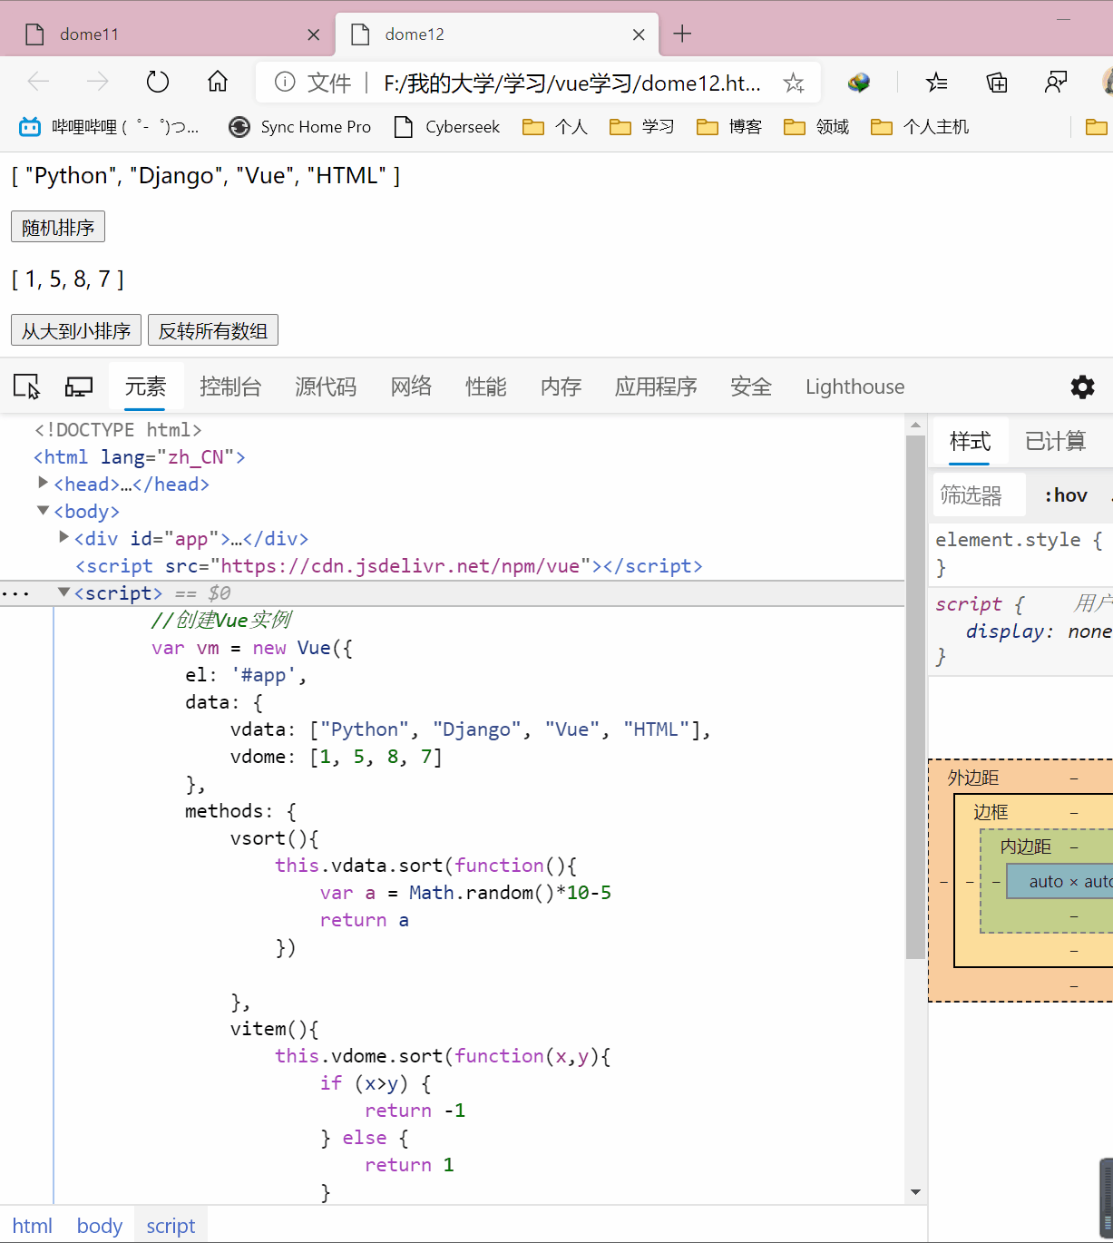Close the dome11 tab
Viewport: 1113px width, 1243px height.
coord(314,34)
